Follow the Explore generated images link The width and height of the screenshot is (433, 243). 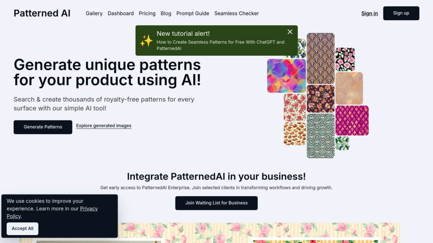[104, 126]
